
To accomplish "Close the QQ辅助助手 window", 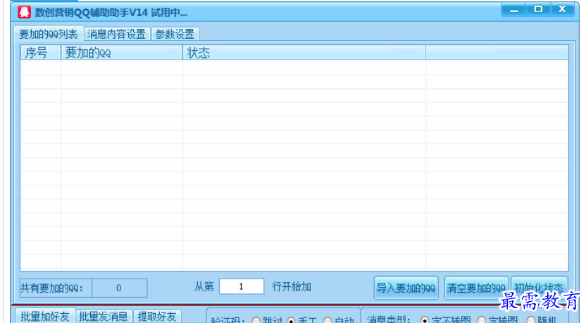I will click(x=562, y=10).
